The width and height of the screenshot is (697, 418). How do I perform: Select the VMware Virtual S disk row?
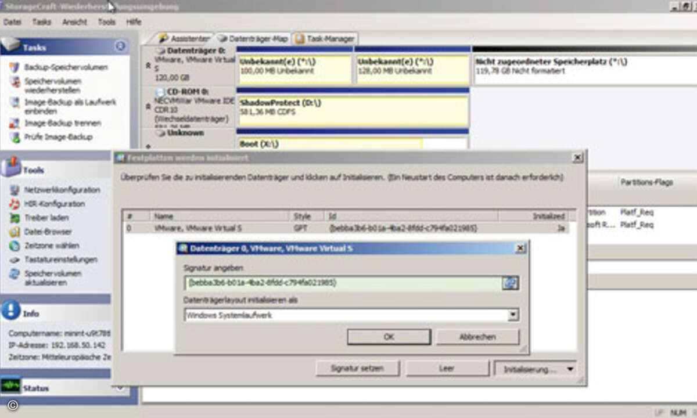point(346,229)
